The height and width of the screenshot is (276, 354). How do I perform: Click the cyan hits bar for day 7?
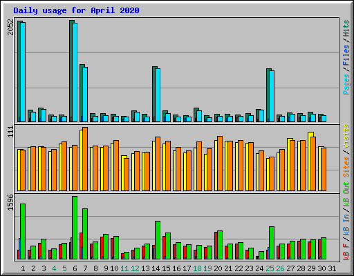coord(85,95)
